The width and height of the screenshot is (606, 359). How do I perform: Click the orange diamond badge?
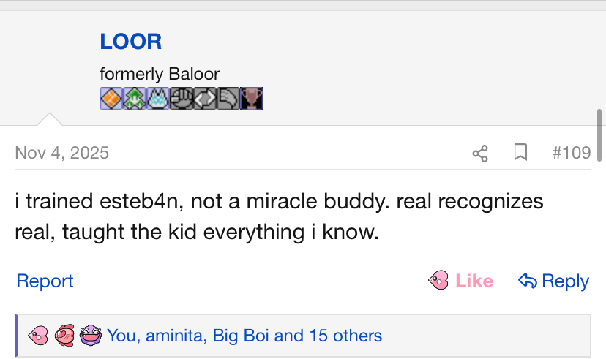click(111, 99)
